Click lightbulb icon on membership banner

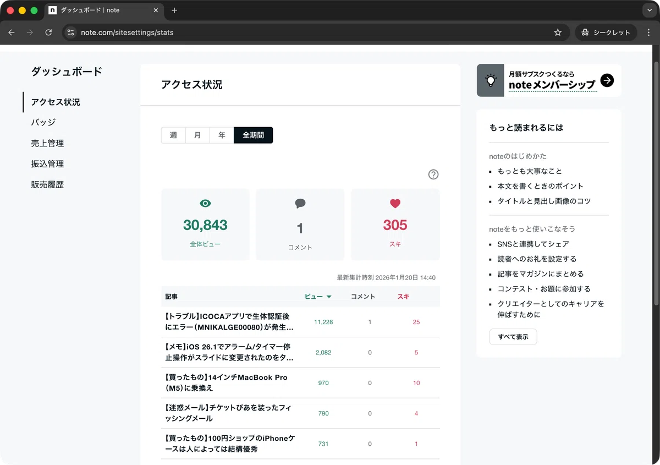click(x=491, y=80)
